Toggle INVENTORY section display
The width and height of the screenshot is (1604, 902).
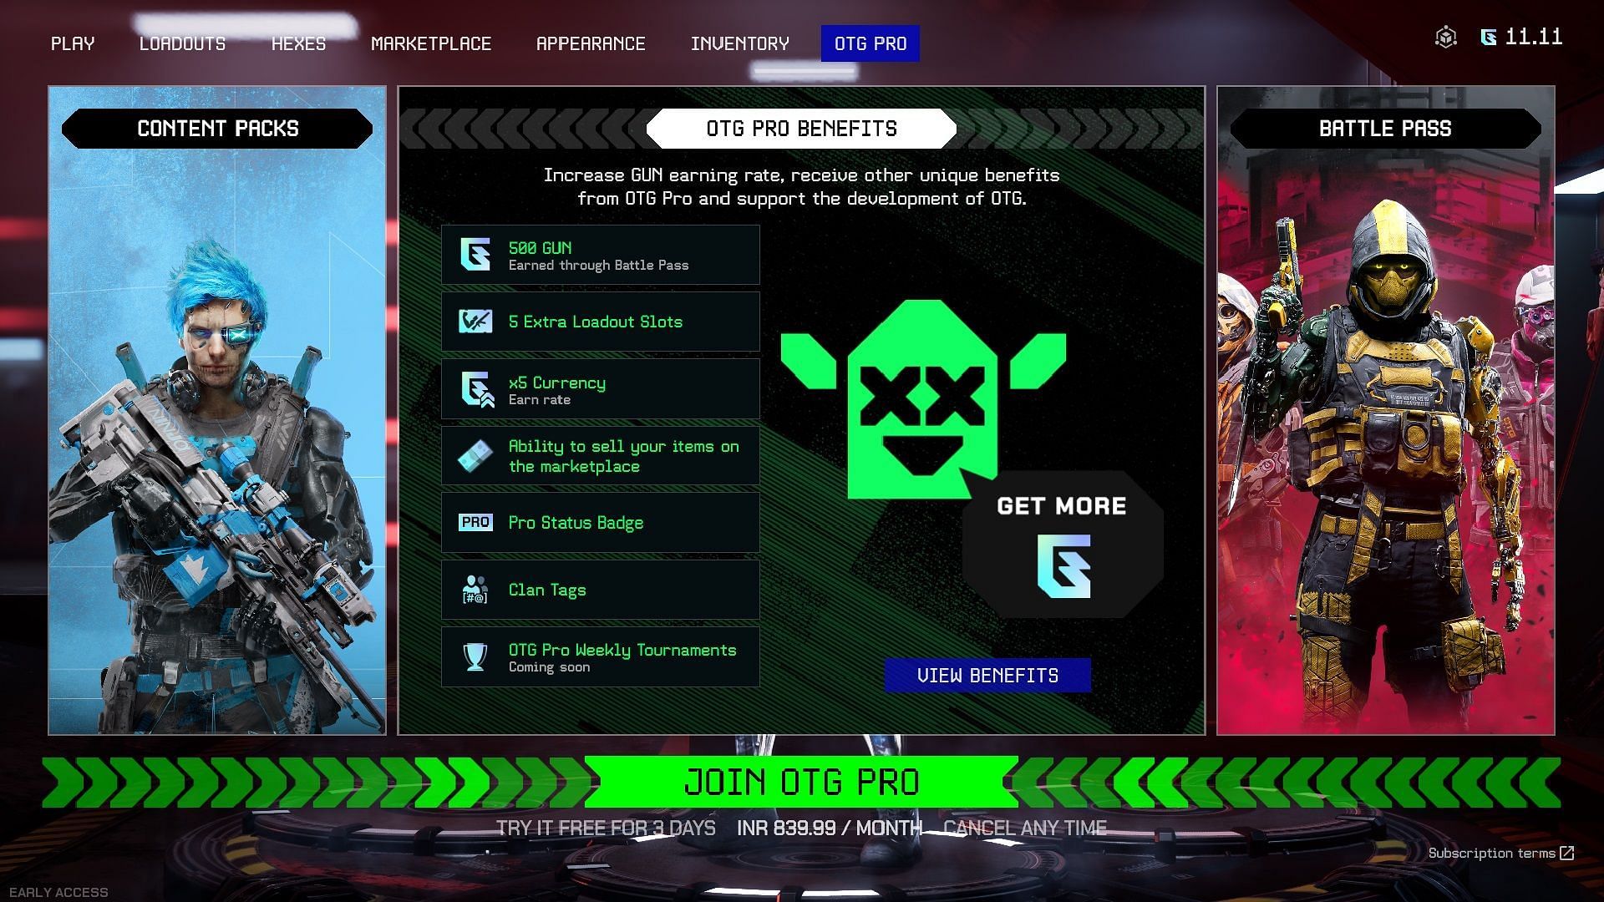point(740,43)
